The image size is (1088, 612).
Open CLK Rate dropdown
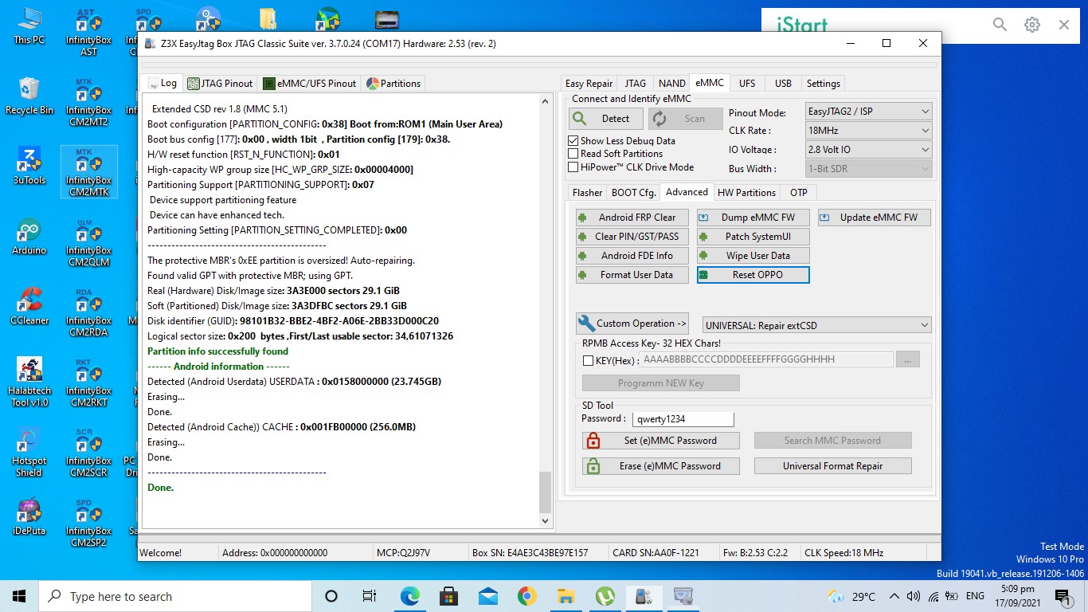click(868, 131)
